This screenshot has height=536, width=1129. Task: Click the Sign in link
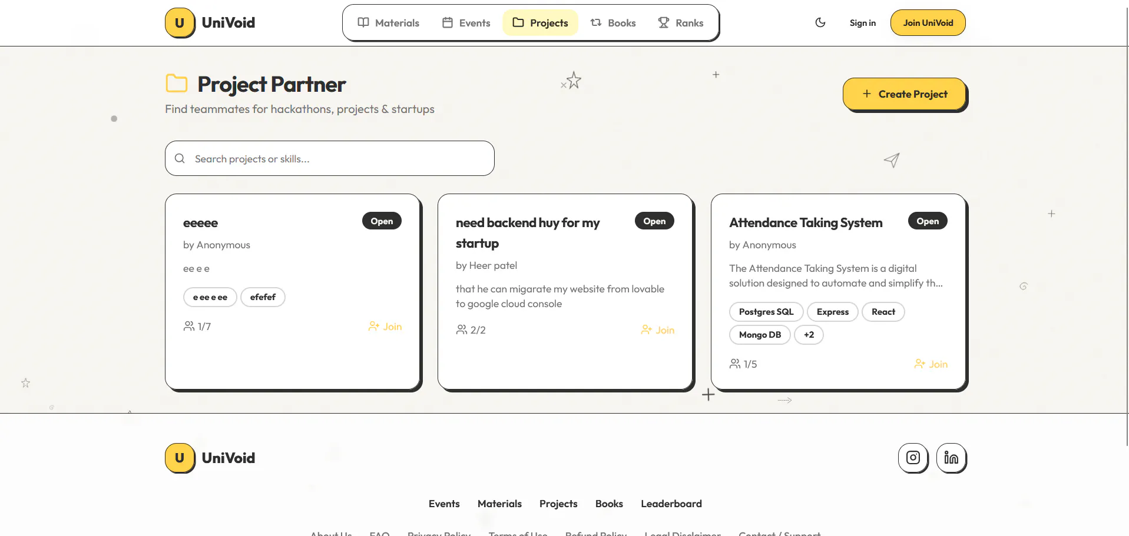click(862, 23)
